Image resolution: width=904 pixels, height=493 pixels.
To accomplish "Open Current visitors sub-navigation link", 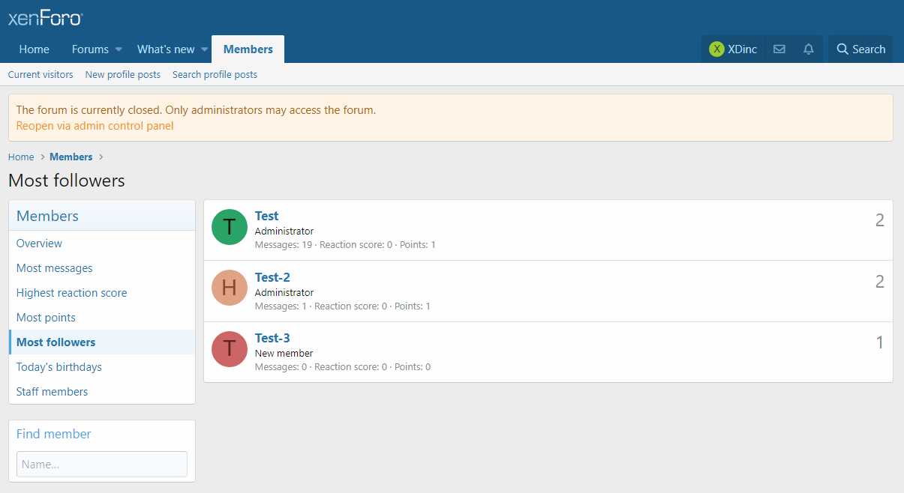I will tap(41, 75).
